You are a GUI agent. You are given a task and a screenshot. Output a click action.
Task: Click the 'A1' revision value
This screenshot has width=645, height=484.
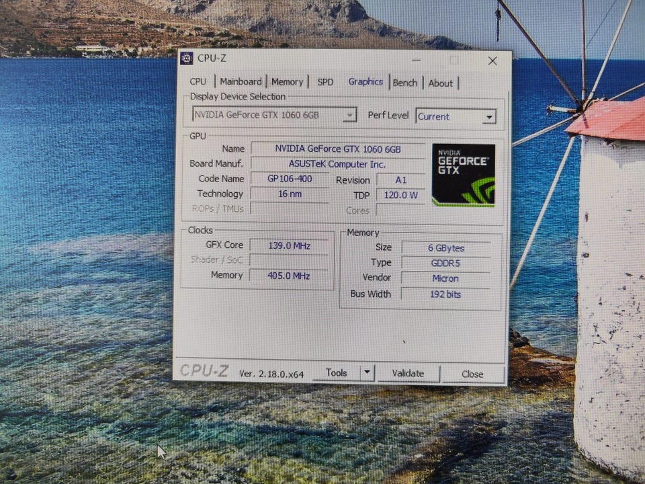[400, 180]
